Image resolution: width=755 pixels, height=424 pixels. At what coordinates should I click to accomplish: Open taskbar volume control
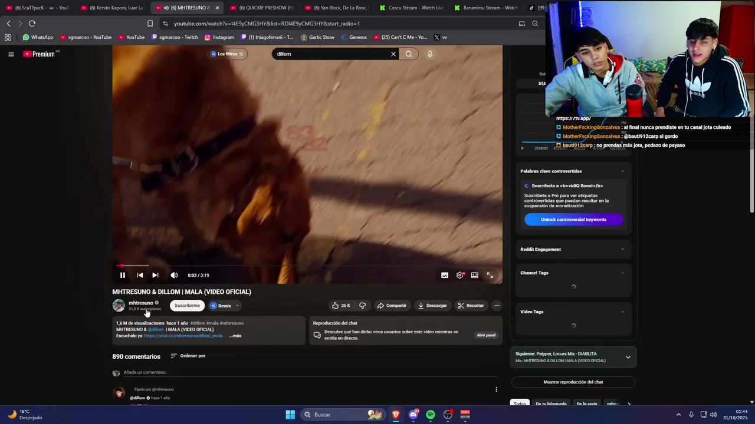point(714,415)
